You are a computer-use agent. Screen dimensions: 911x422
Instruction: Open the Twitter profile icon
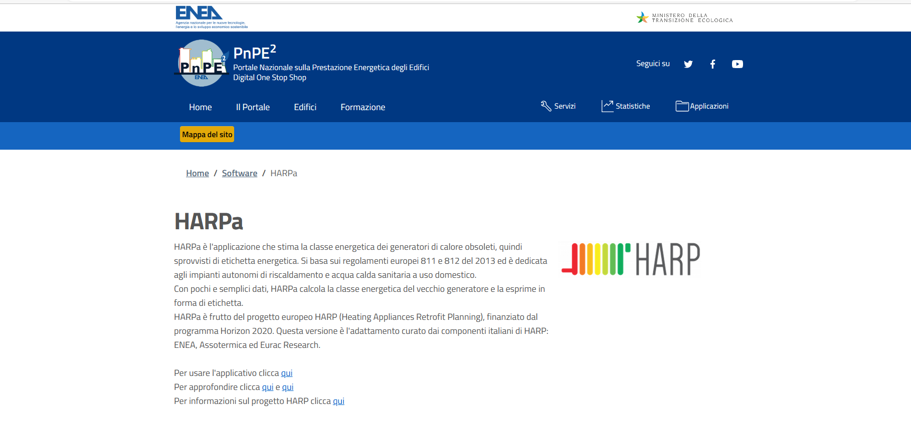coord(688,64)
